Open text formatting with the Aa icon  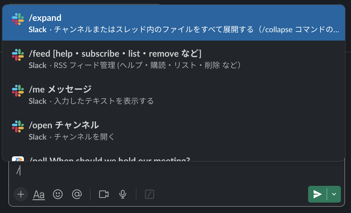pos(38,194)
